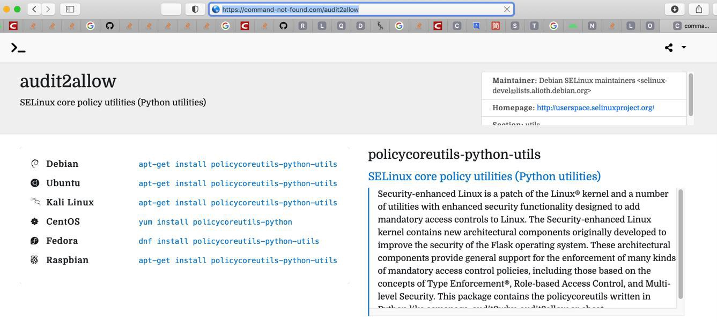Click the CentOS distribution name
This screenshot has height=322, width=717.
(x=63, y=221)
